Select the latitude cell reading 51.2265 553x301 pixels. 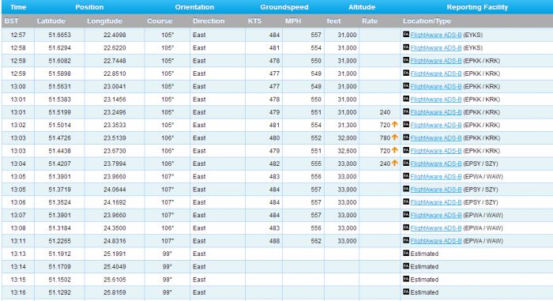(x=59, y=241)
